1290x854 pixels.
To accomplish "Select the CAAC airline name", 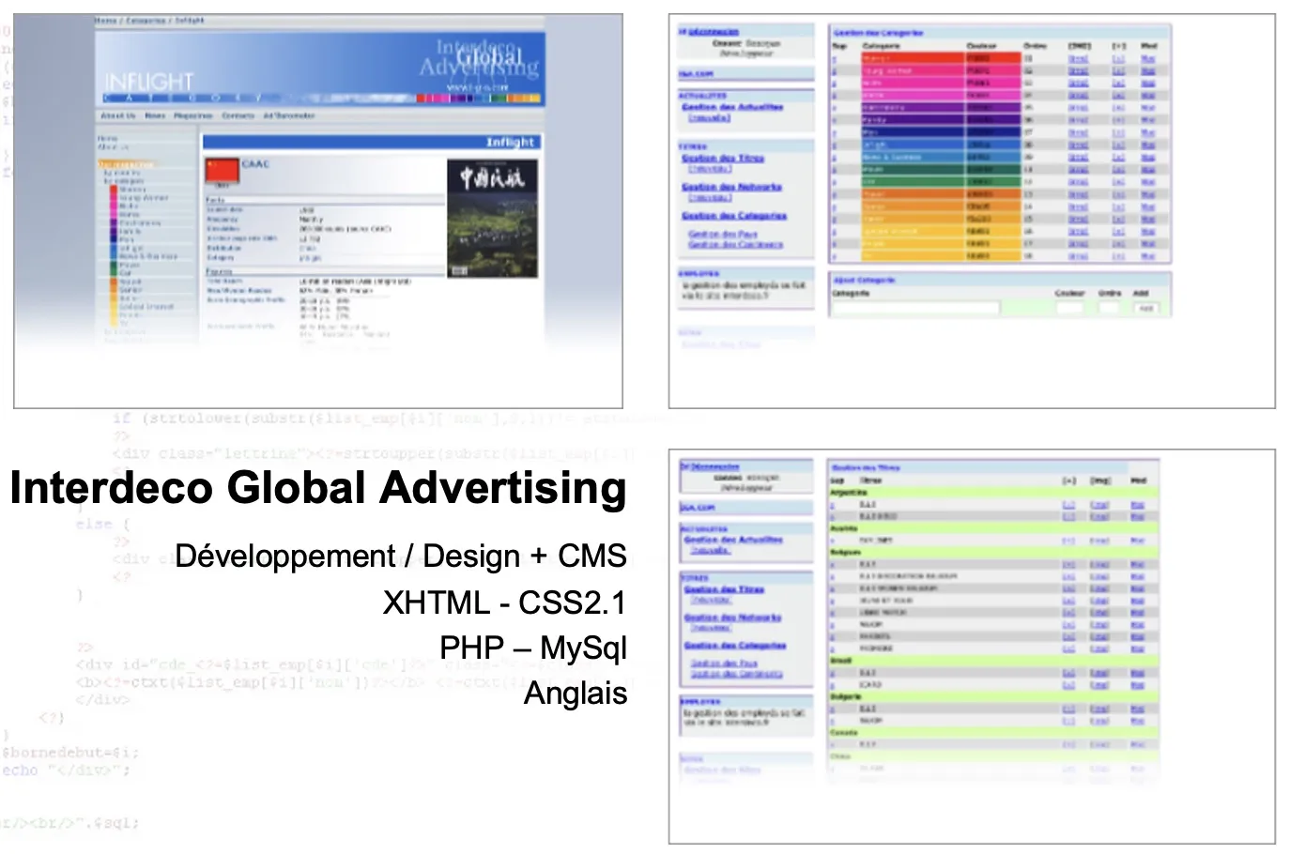I will coord(255,164).
